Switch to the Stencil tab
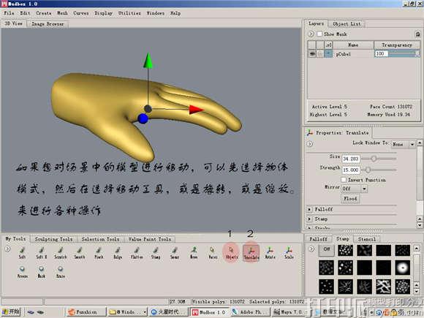The width and height of the screenshot is (424, 318). (x=367, y=239)
